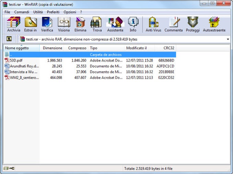Create Autoestraente archive icon

pos(214,22)
